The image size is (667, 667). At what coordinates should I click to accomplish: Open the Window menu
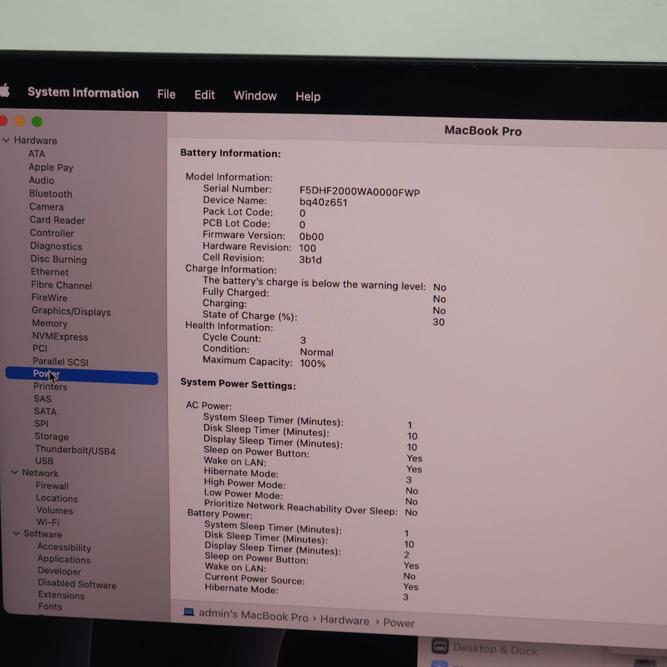pos(255,96)
